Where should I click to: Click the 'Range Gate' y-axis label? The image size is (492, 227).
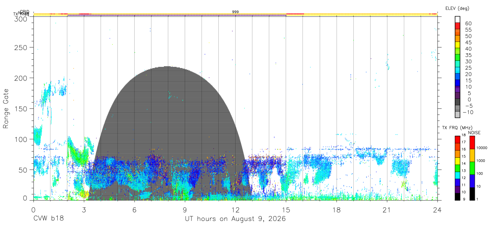tap(6, 109)
